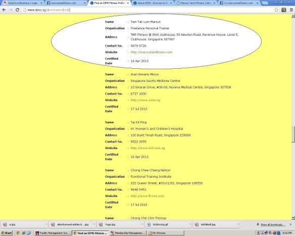The width and height of the screenshot is (295, 236).
Task: Click the kettlebell.jpg download filename
Action: click(208, 224)
